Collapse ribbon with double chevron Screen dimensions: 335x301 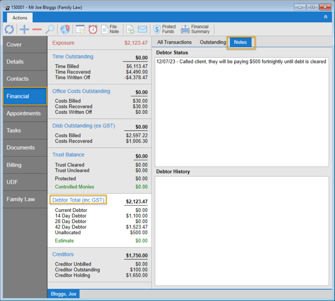pos(326,17)
